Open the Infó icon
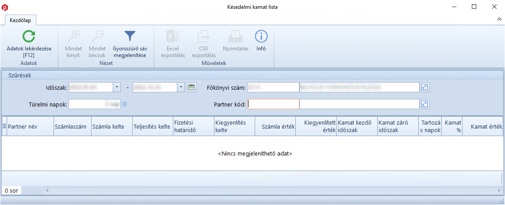The image size is (505, 205). pos(261,37)
